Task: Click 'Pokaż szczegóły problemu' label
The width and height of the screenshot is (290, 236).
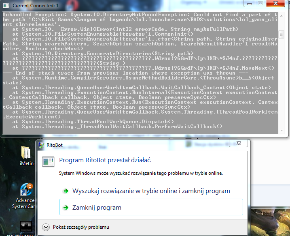Action: [x=81, y=227]
